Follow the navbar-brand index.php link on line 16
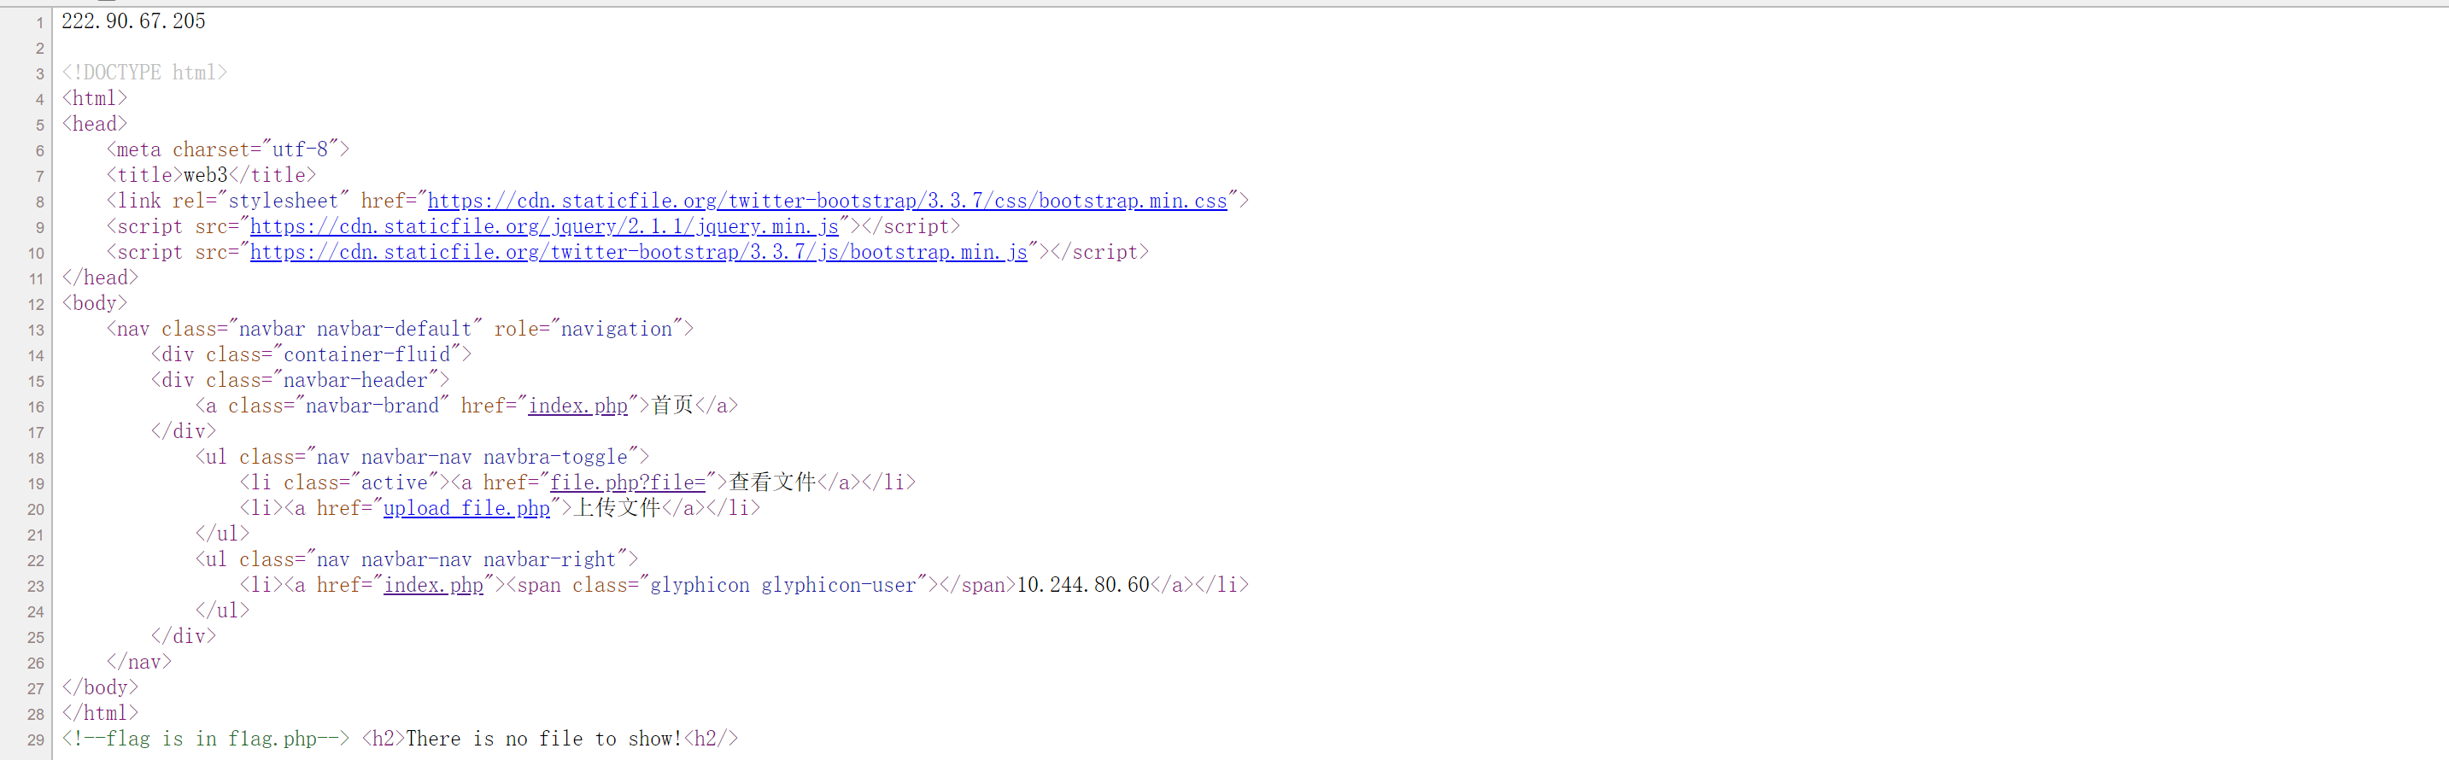 578,406
